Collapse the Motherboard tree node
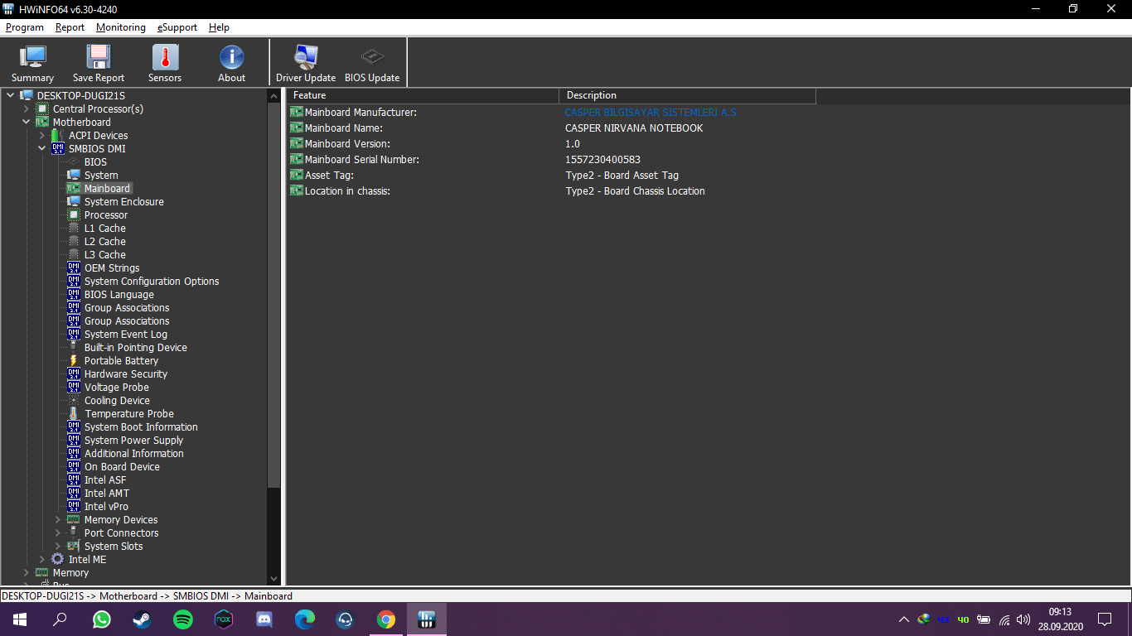This screenshot has width=1132, height=636. coord(26,123)
